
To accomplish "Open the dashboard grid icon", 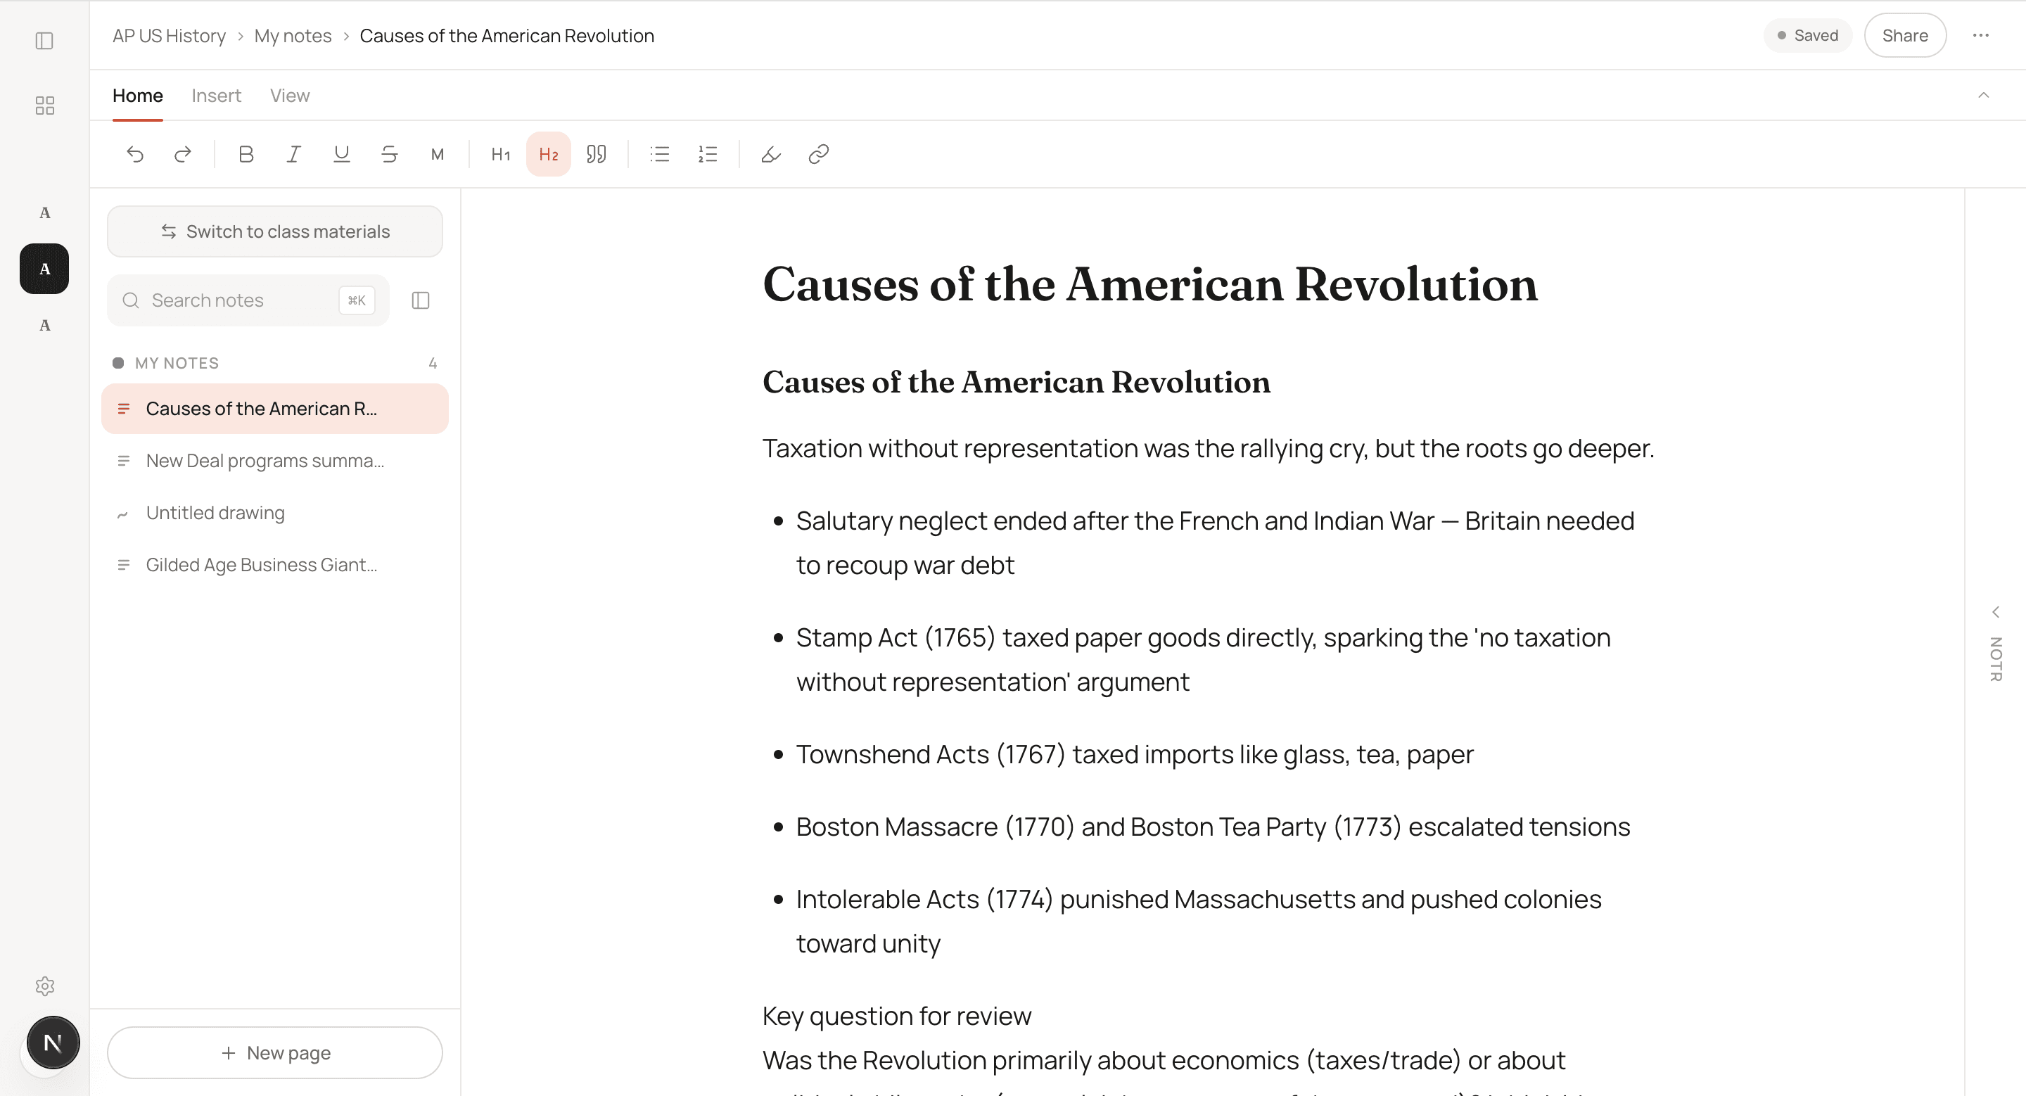I will pyautogui.click(x=45, y=106).
